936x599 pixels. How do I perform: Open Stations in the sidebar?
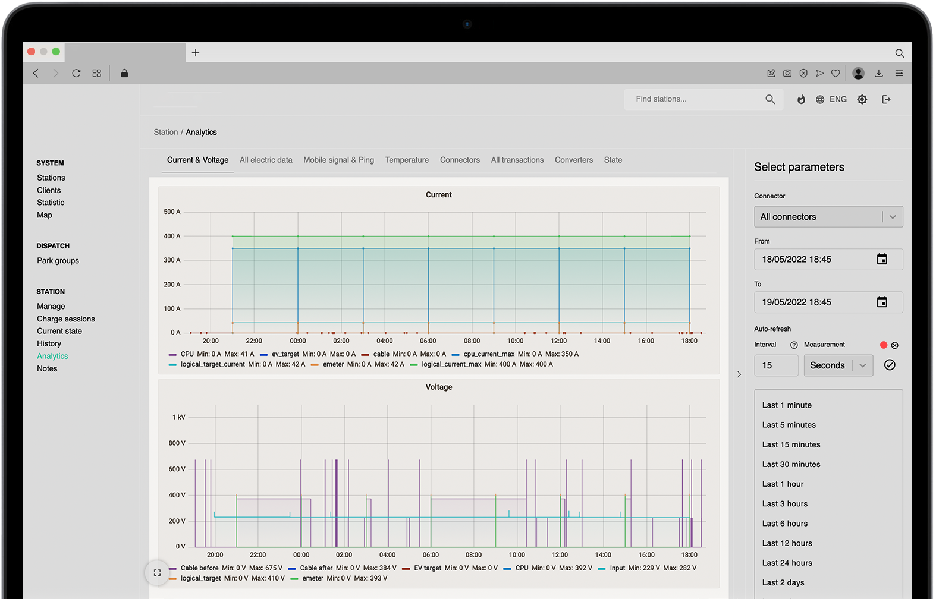pos(51,178)
